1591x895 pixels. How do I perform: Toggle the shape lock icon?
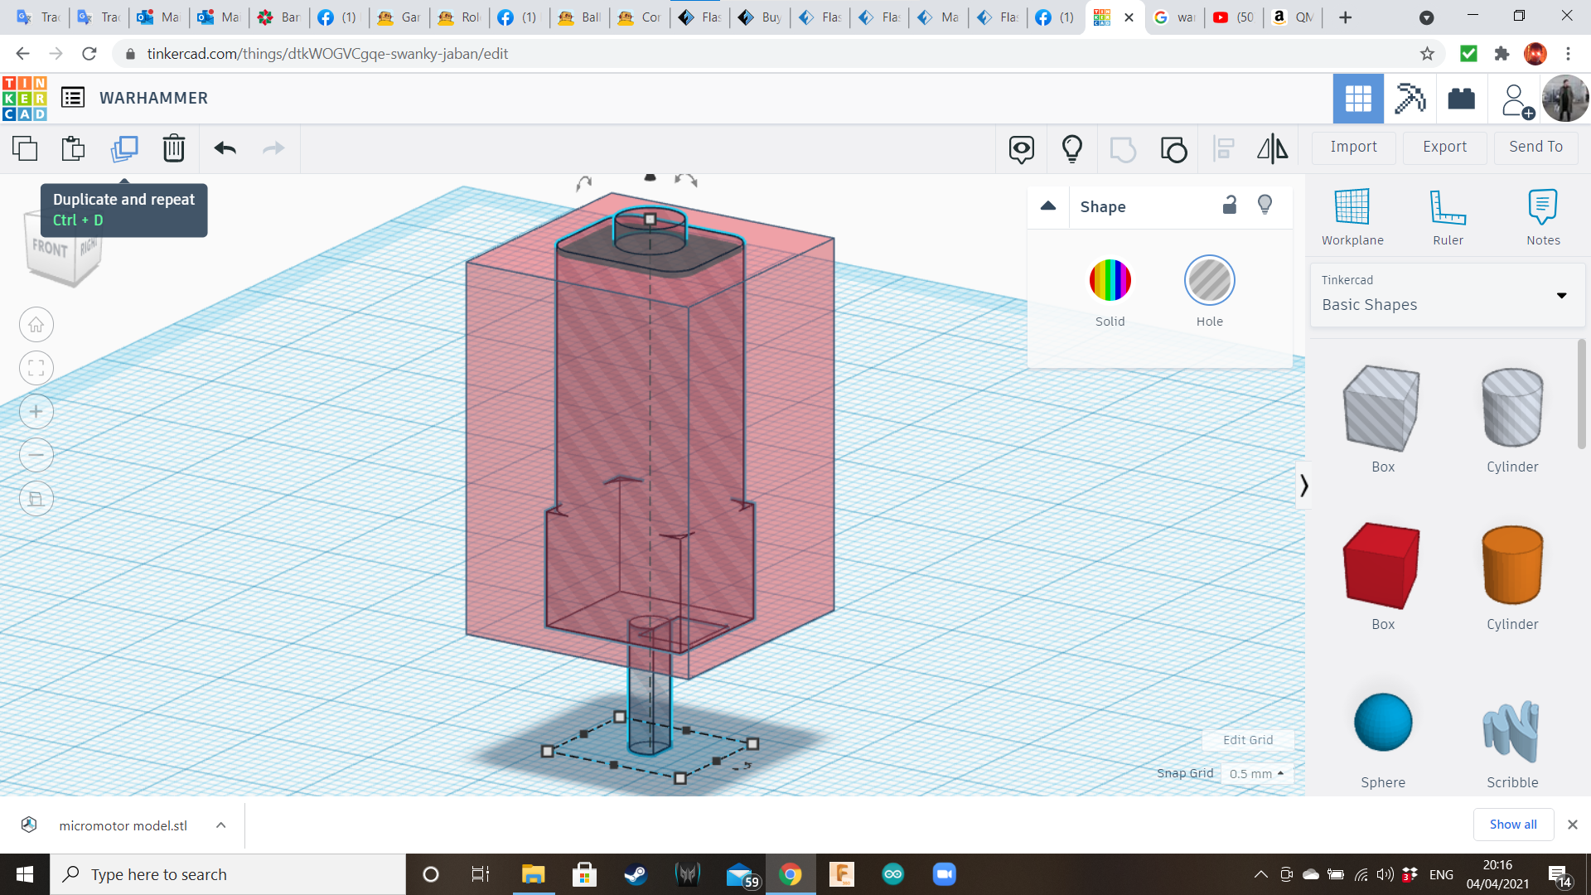tap(1230, 206)
